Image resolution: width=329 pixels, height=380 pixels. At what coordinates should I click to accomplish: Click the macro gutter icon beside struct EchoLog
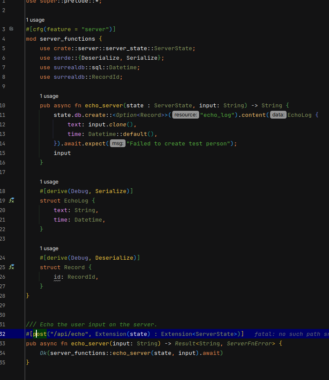[x=11, y=200]
